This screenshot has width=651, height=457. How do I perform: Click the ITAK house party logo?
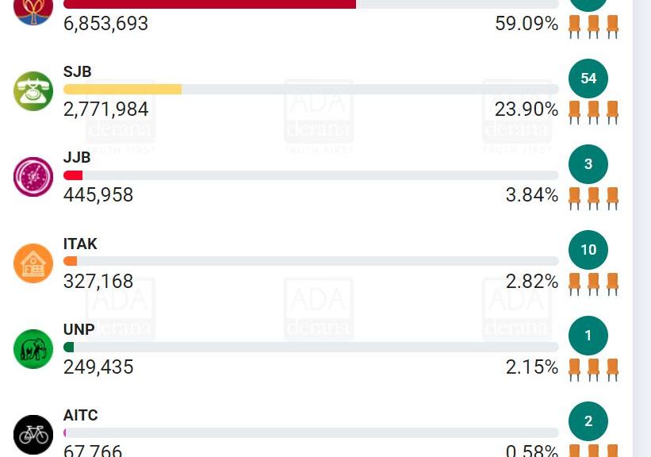point(33,263)
